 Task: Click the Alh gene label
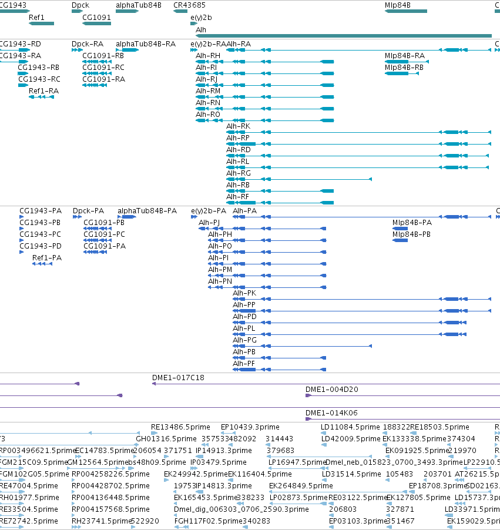(201, 30)
